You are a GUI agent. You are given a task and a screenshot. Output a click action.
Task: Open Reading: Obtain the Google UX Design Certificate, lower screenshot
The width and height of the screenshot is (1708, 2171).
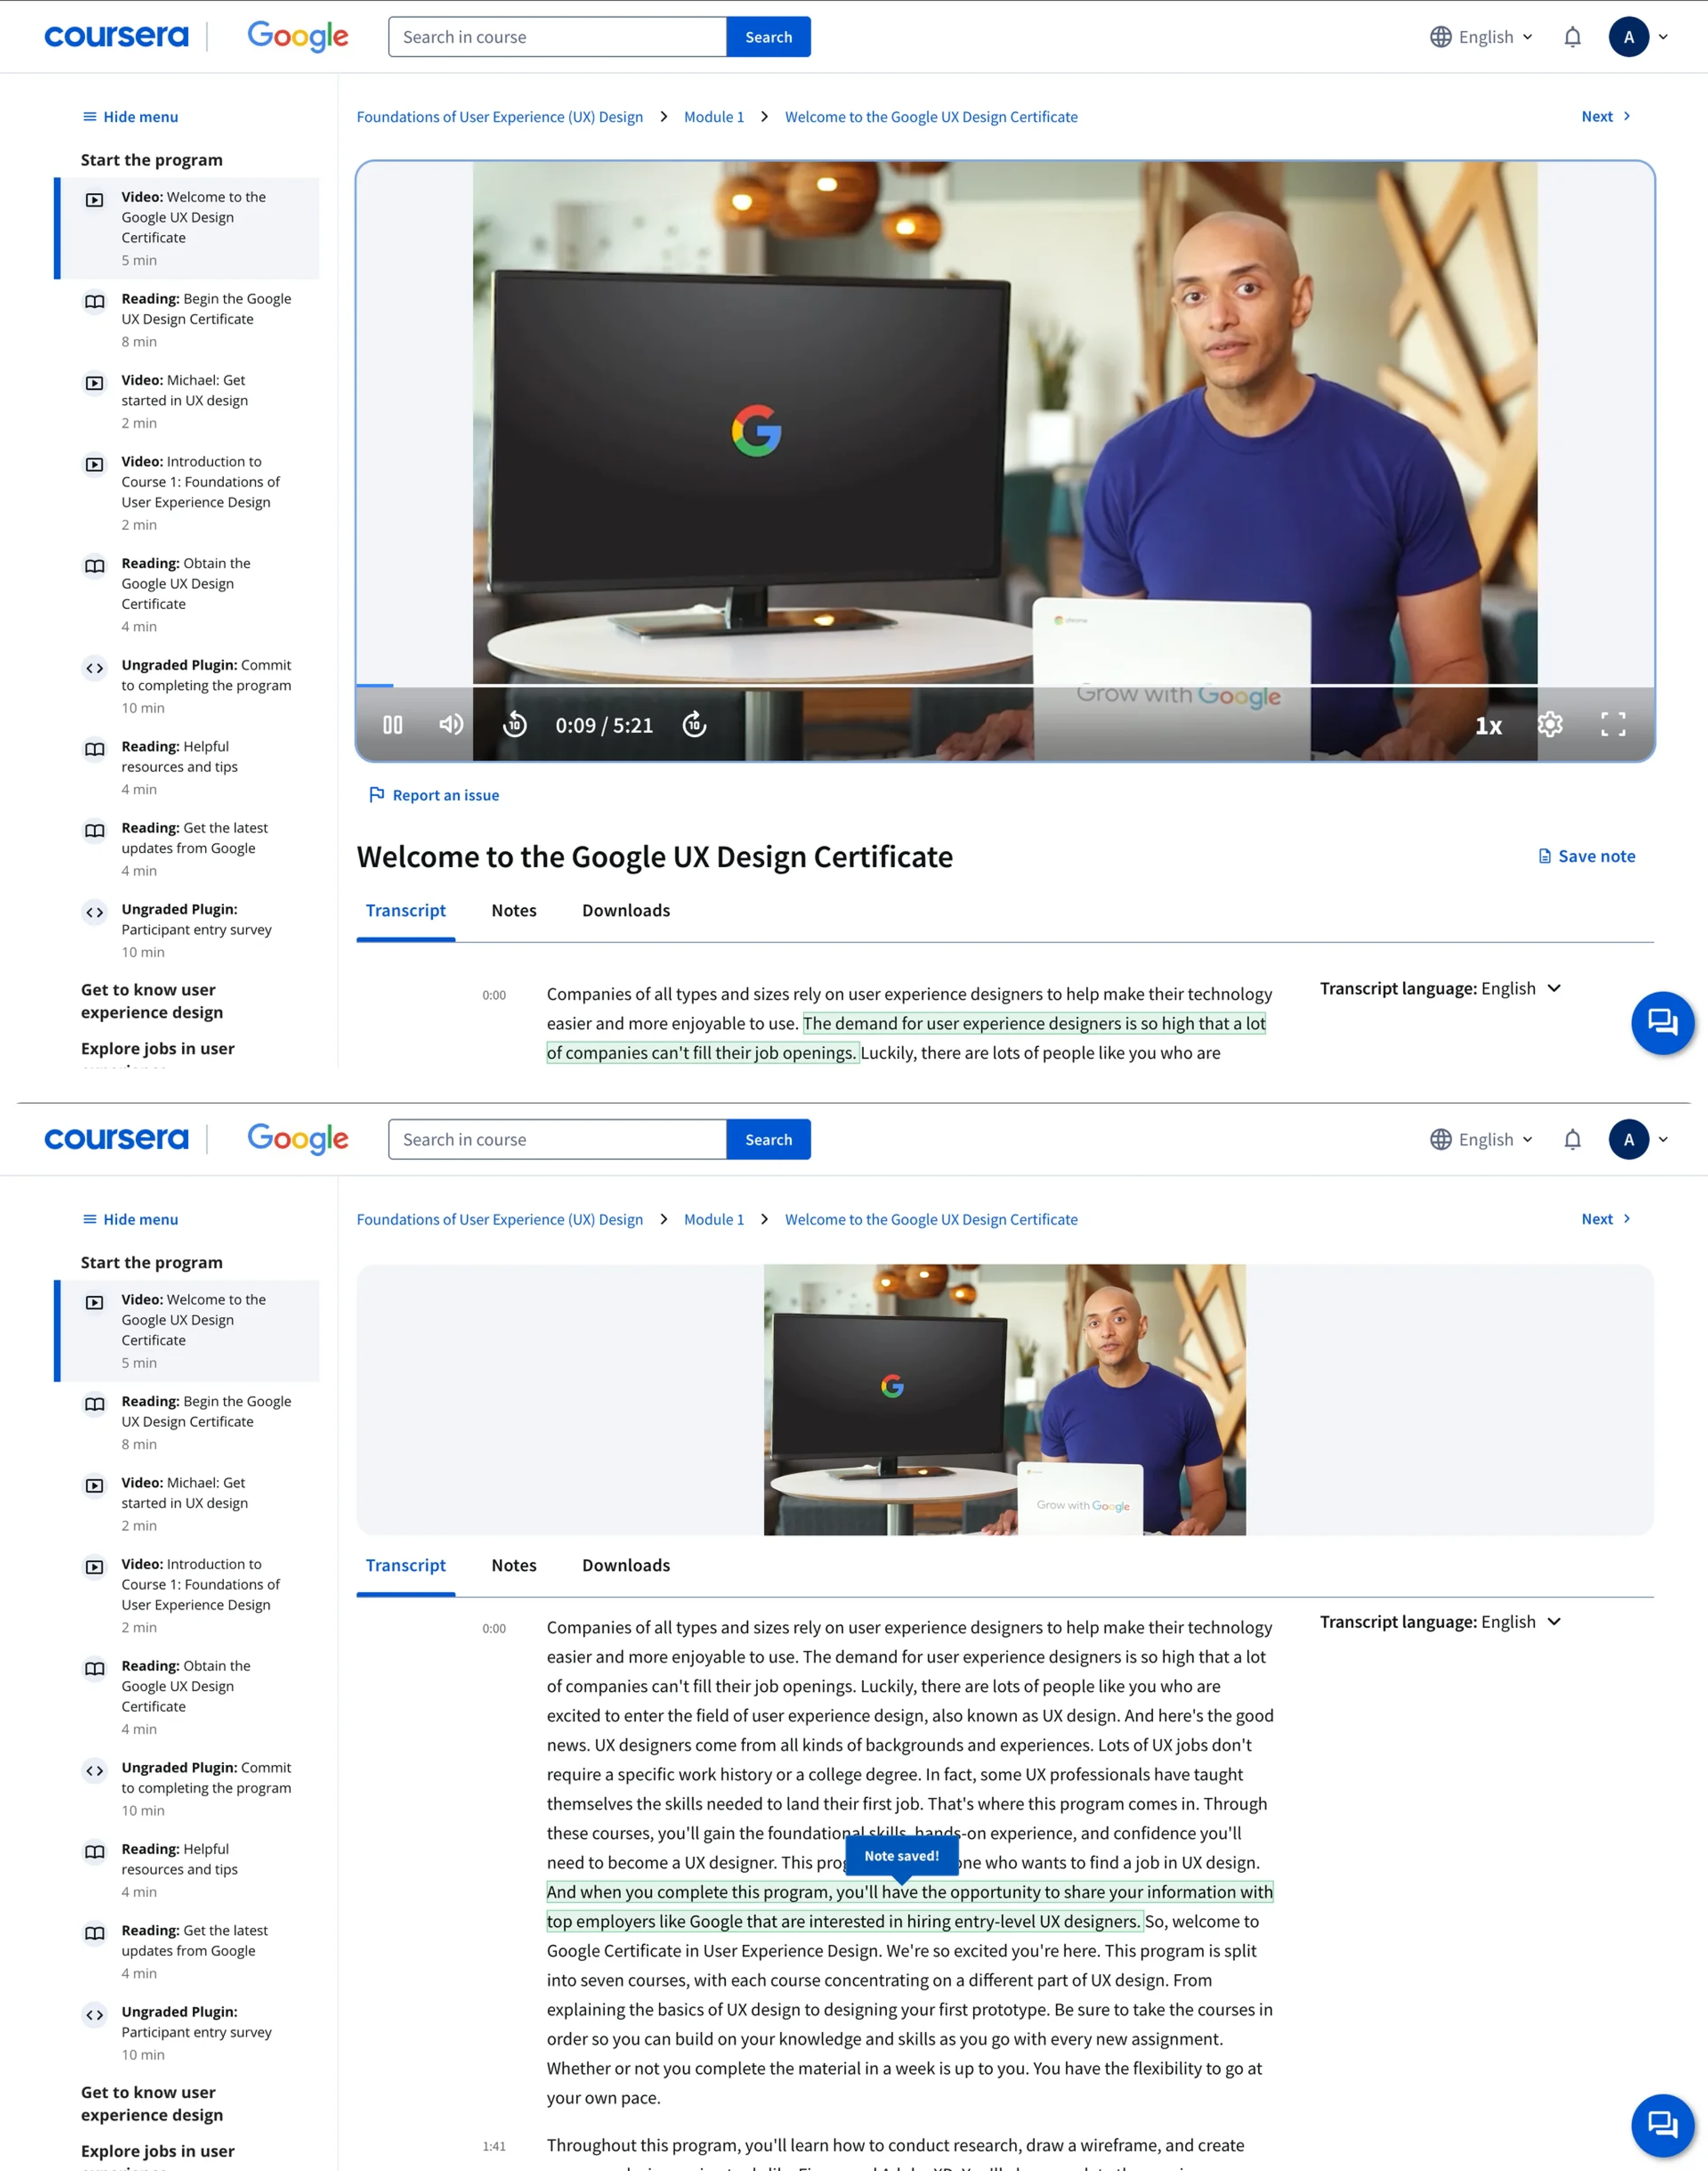188,1697
